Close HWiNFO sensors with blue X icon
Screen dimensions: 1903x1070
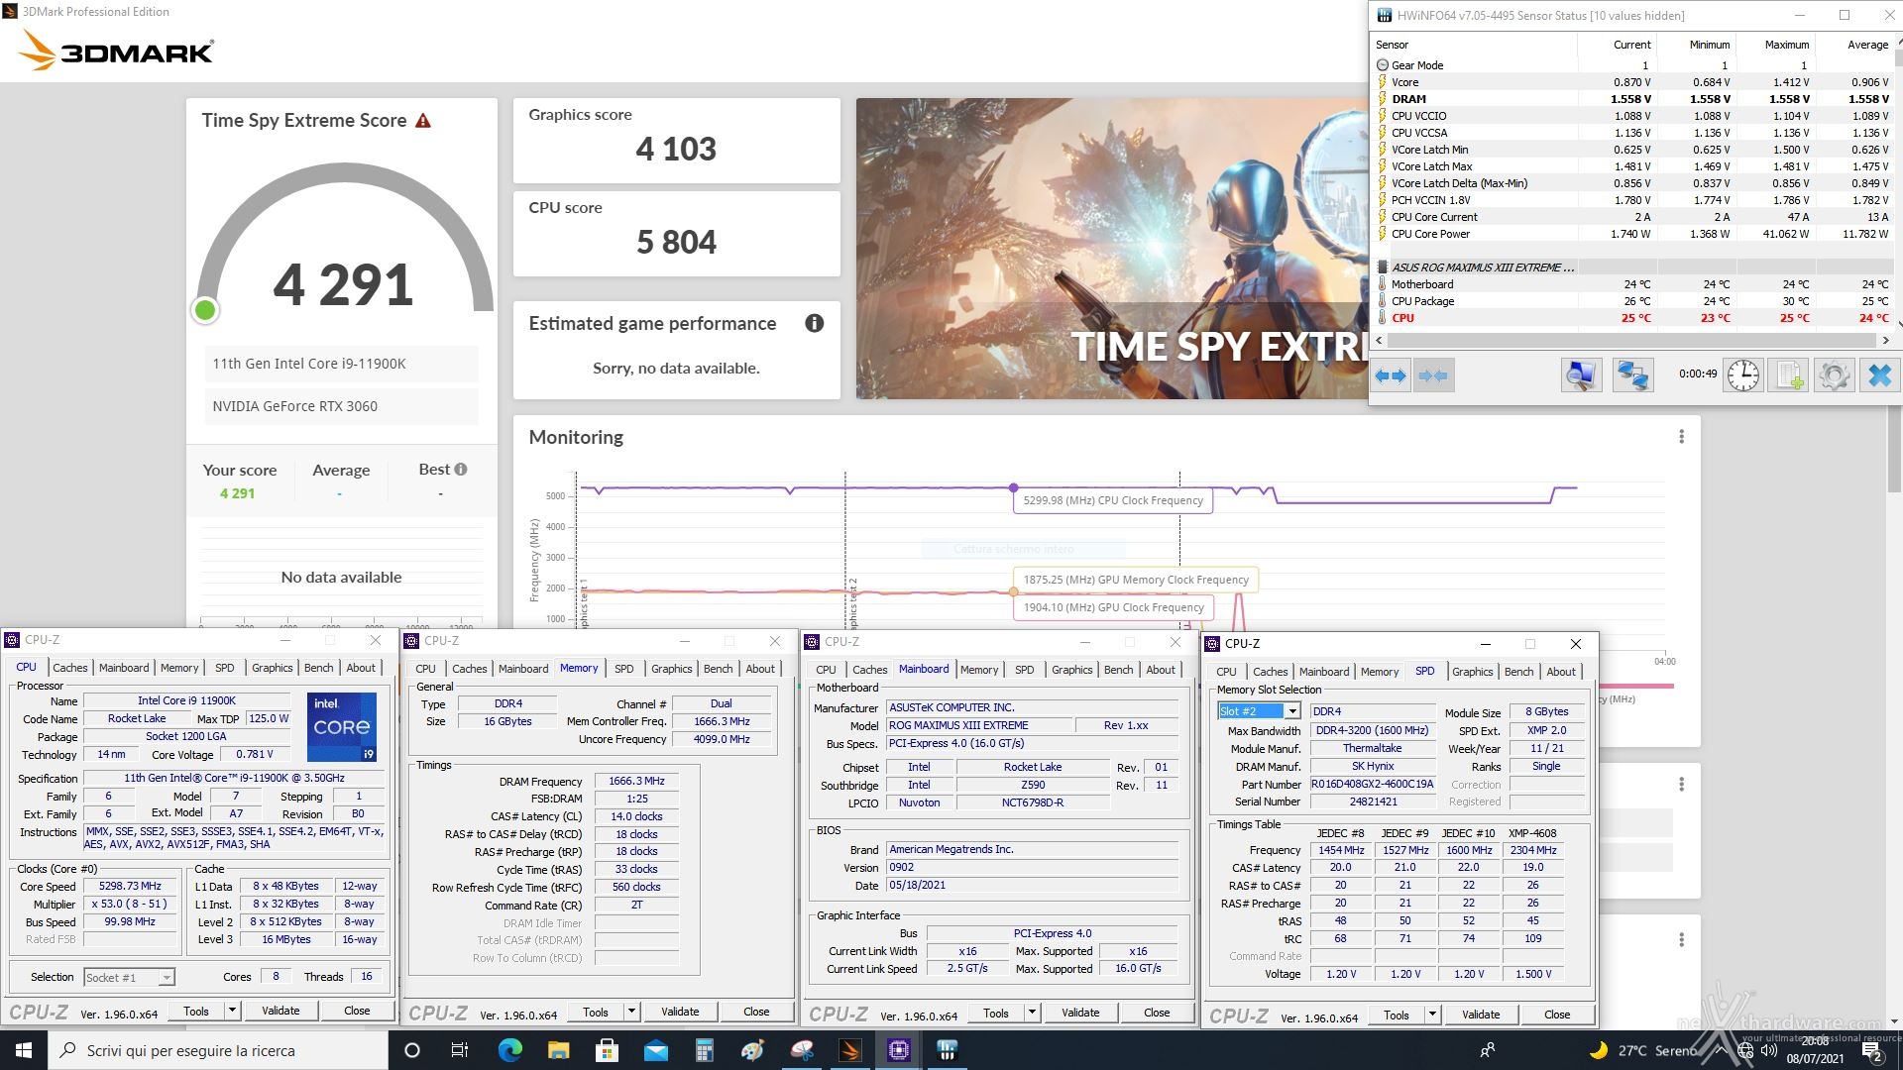[1879, 375]
